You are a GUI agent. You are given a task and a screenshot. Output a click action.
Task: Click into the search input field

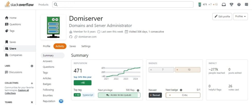(123, 5)
